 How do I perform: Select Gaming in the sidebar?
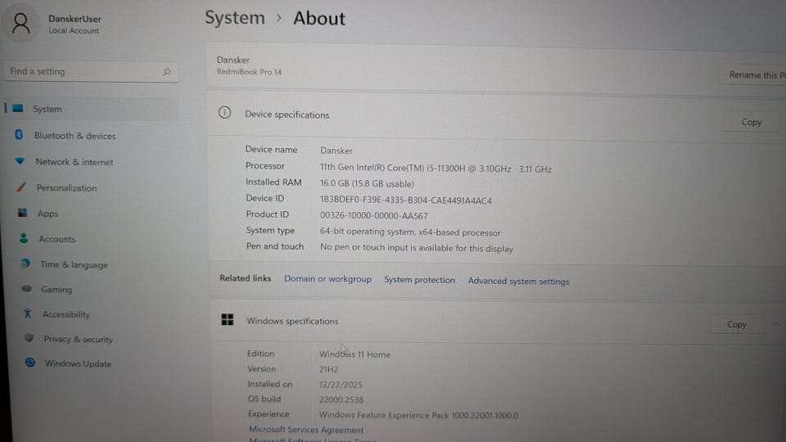56,289
